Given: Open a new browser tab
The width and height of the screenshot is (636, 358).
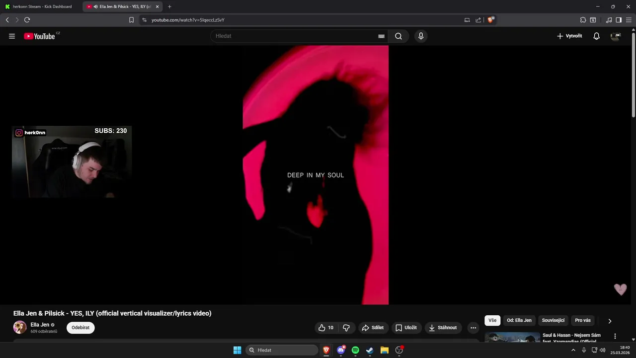Looking at the screenshot, I should 169,6.
